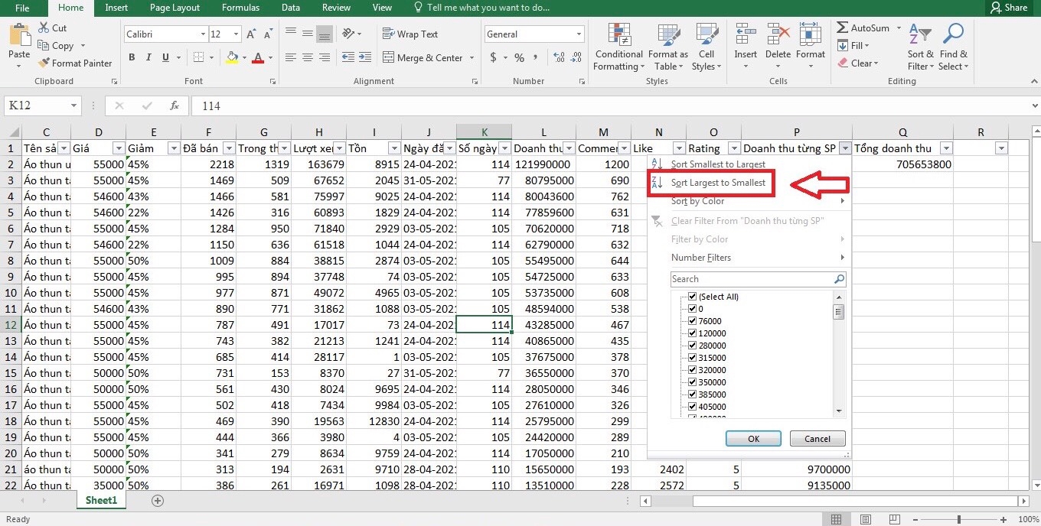Click OK in the filter menu
The width and height of the screenshot is (1041, 526).
pyautogui.click(x=753, y=439)
